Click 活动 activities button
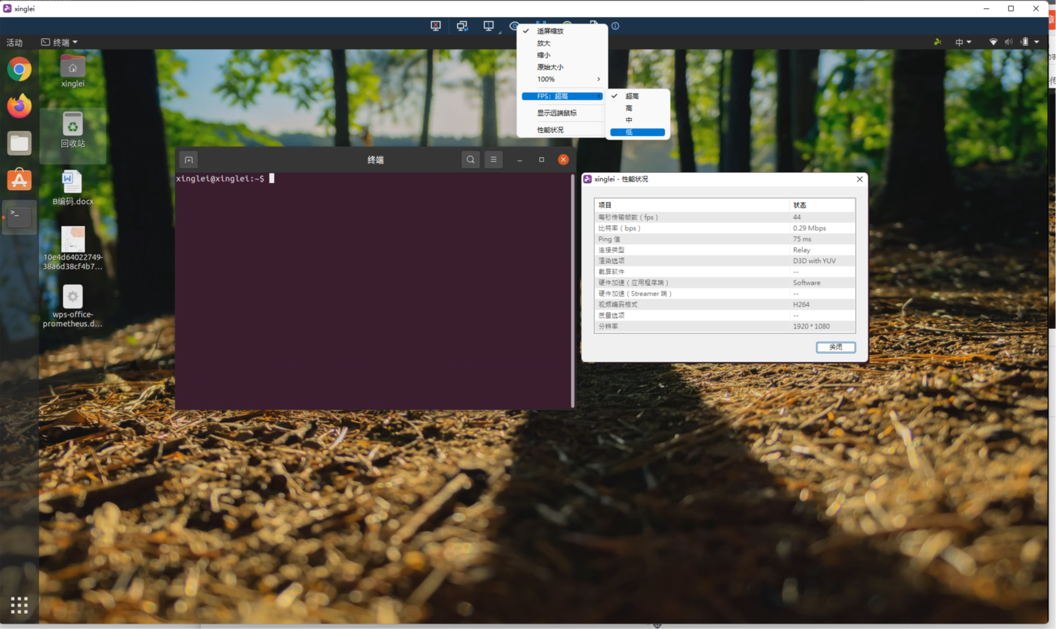Image resolution: width=1056 pixels, height=629 pixels. 14,42
